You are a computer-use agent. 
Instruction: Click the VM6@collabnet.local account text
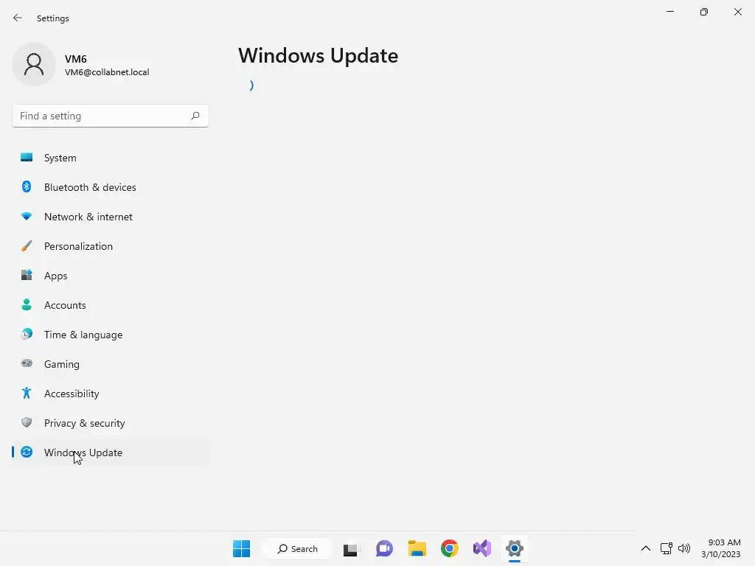click(x=107, y=72)
